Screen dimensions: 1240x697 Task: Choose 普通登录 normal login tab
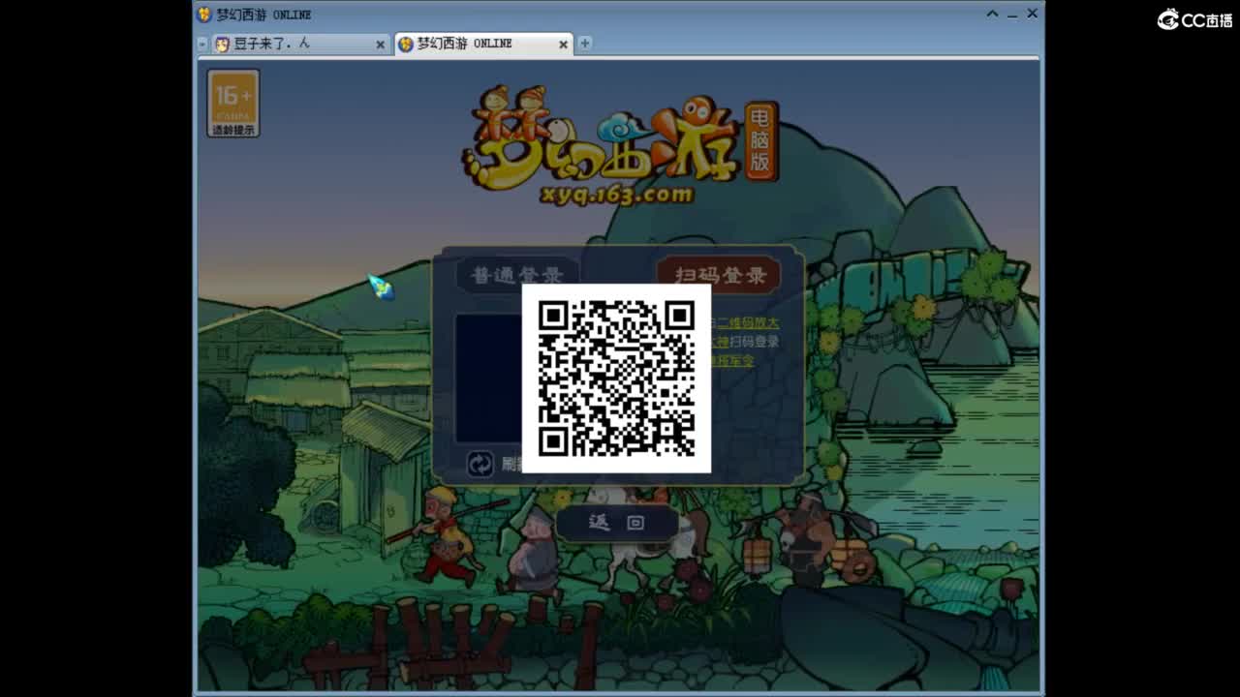point(516,276)
